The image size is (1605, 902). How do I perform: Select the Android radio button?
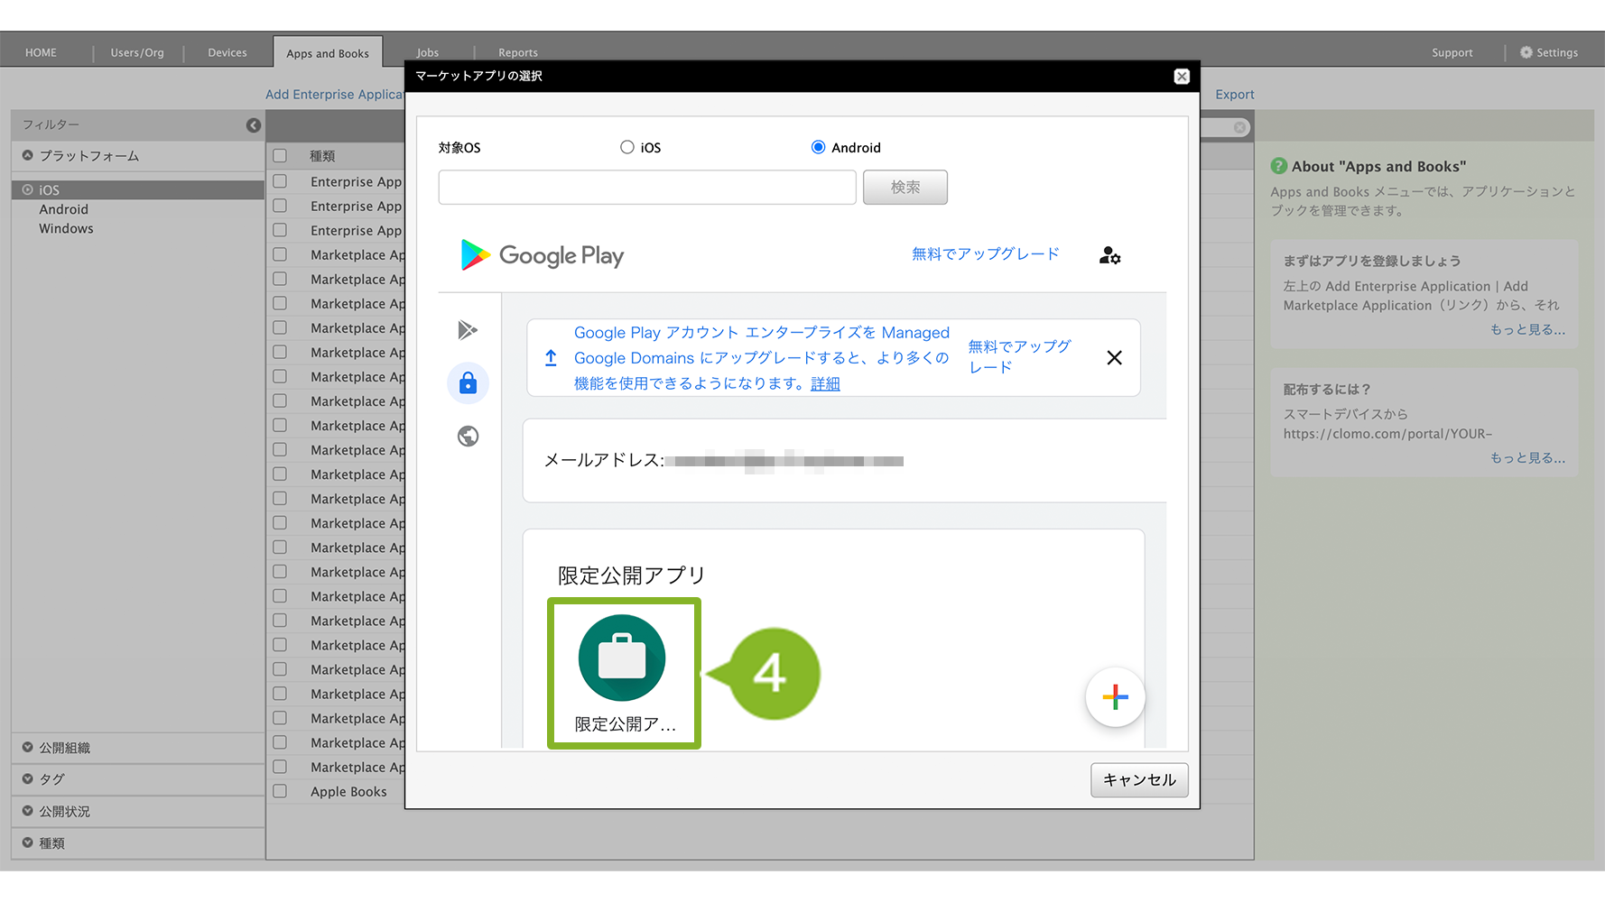(818, 147)
